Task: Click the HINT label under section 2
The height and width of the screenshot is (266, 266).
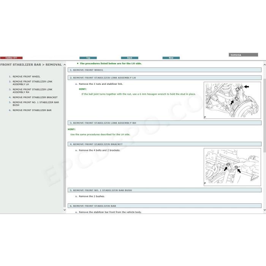Action: click(83, 89)
